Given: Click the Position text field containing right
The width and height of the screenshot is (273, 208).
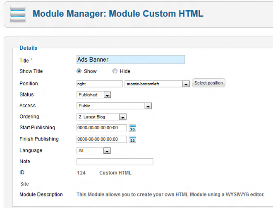Looking at the screenshot, I should pos(99,84).
